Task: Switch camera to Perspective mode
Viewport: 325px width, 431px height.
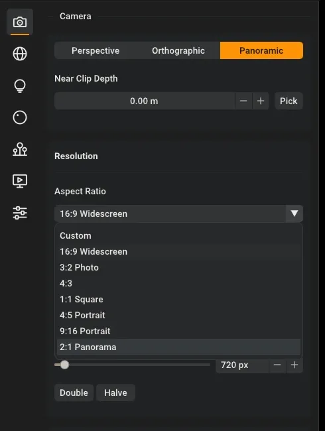Action: [x=96, y=50]
